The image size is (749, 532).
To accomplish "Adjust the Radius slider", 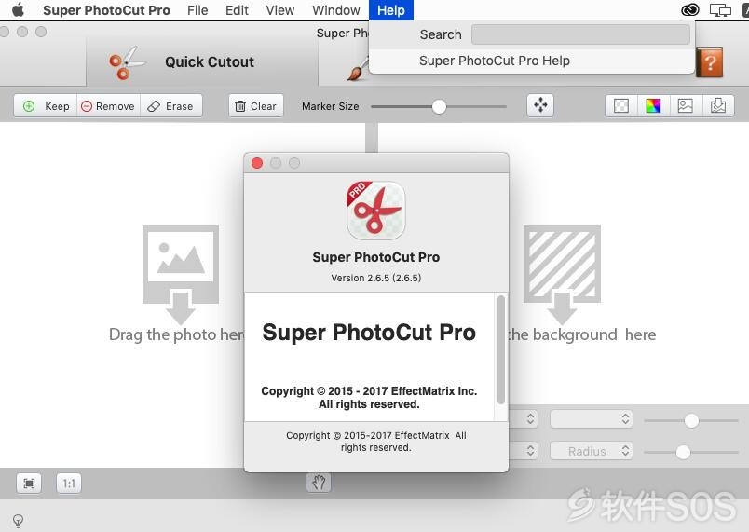I will 684,452.
